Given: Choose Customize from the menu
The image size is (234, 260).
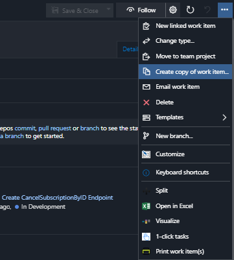Looking at the screenshot, I should pyautogui.click(x=185, y=154).
